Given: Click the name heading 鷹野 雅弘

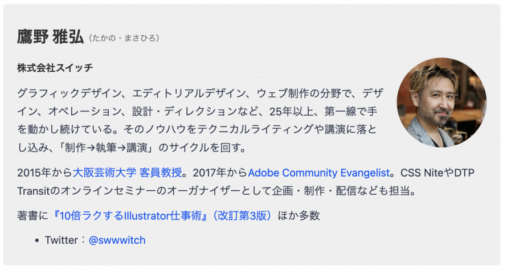Looking at the screenshot, I should pyautogui.click(x=50, y=36).
